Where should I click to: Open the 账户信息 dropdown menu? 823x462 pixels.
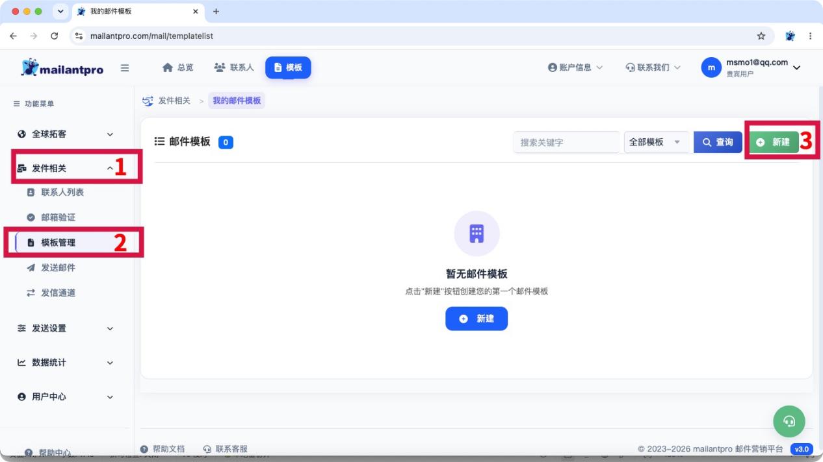pos(575,67)
